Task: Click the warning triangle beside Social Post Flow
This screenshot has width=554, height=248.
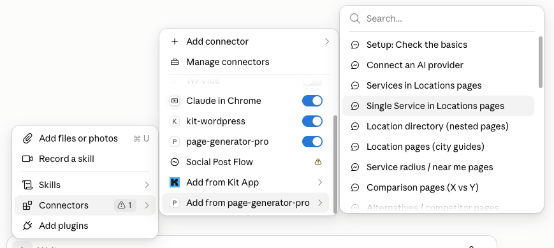Action: (318, 162)
